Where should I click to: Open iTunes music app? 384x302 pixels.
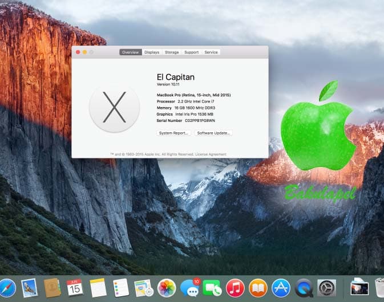[x=235, y=288]
